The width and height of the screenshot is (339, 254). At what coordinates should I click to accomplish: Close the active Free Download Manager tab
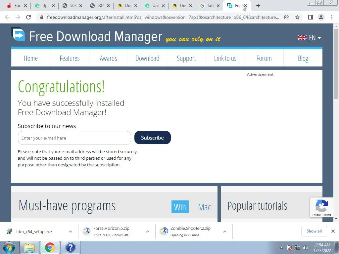click(246, 6)
